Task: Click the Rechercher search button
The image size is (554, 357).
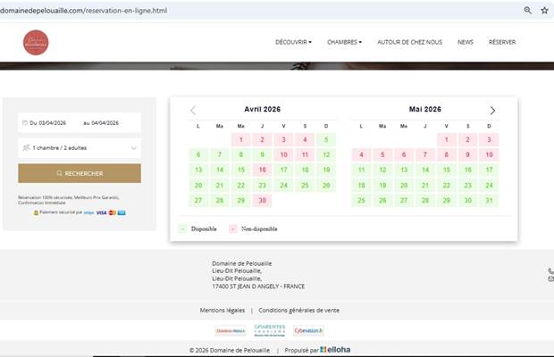Action: [80, 173]
